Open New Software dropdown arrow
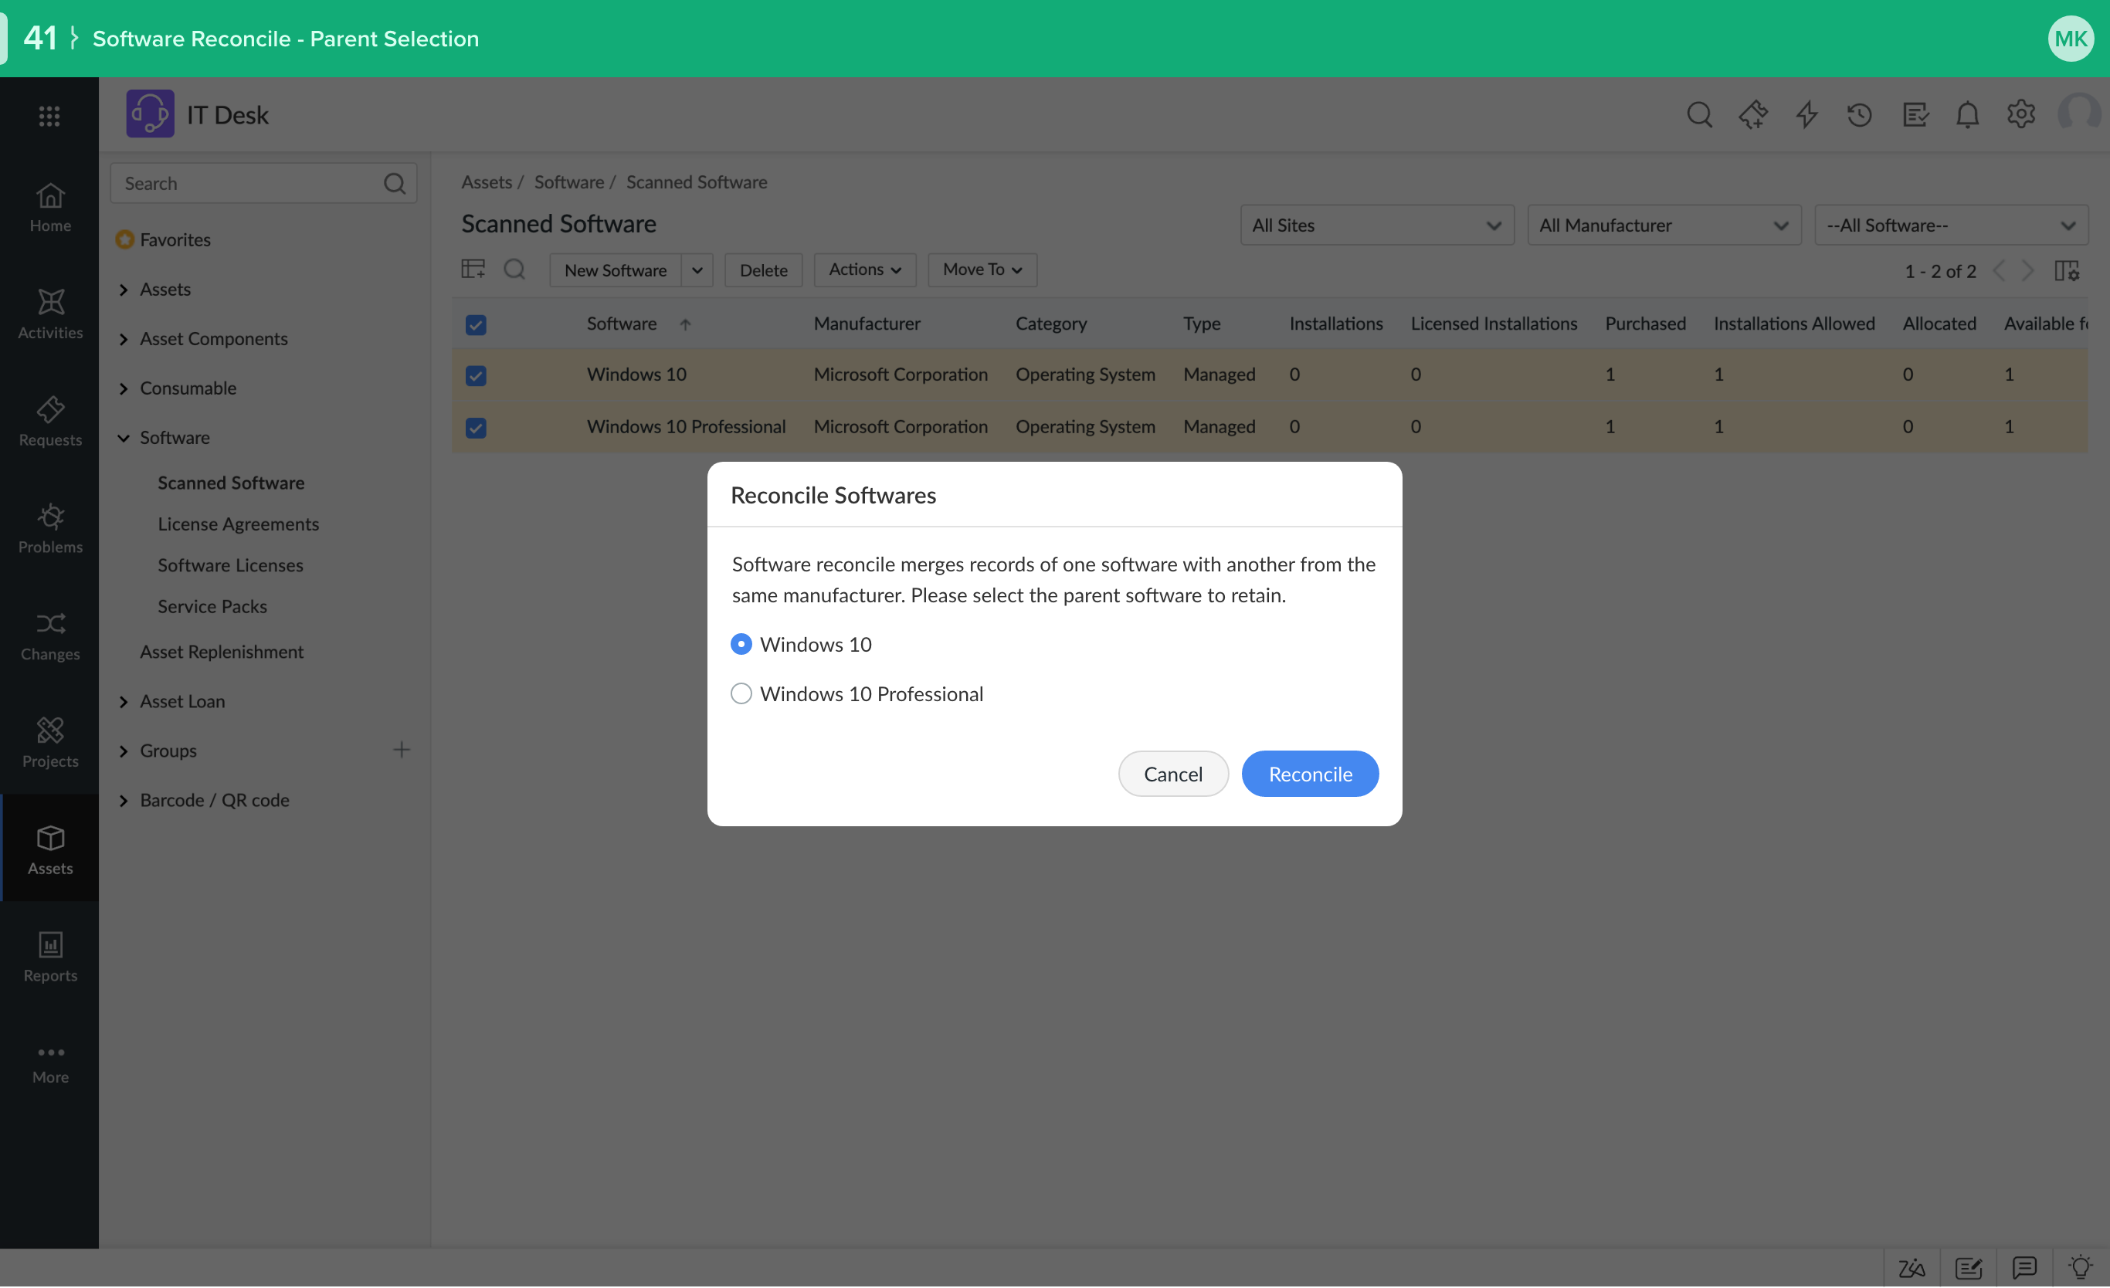Screen dimensions: 2110x1288 pyautogui.click(x=697, y=270)
